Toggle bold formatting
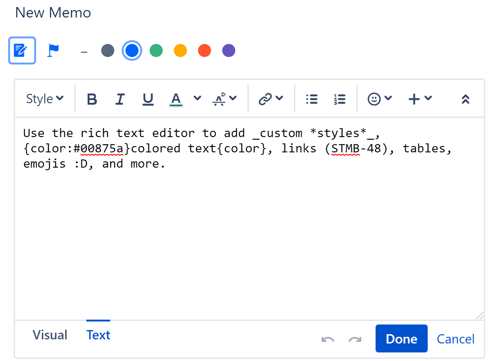 click(x=92, y=99)
